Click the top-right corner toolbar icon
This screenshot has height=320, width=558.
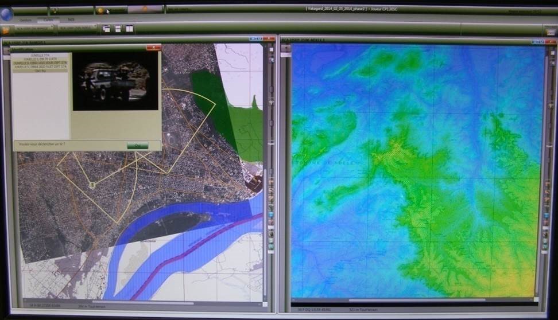click(550, 32)
